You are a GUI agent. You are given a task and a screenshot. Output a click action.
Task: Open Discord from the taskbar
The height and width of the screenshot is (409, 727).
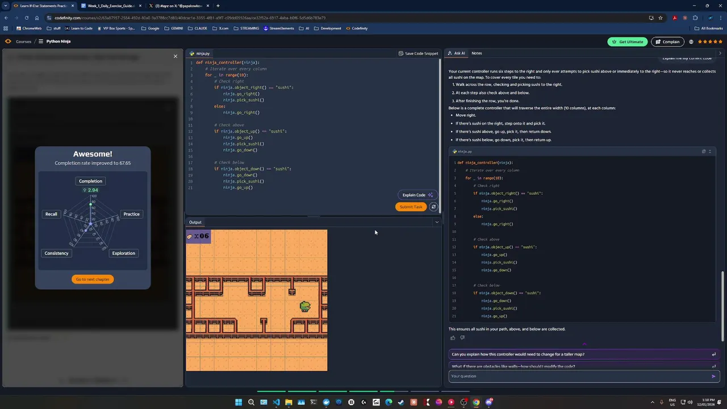click(488, 402)
